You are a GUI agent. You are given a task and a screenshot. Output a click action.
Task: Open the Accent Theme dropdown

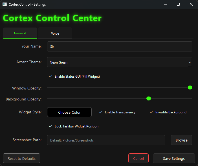coord(120,62)
